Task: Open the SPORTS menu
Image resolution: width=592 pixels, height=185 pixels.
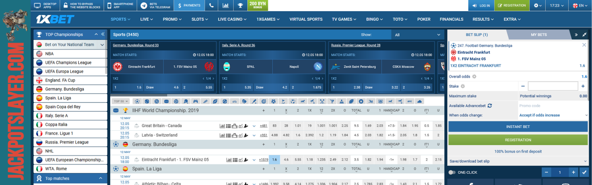Action: pos(121,19)
